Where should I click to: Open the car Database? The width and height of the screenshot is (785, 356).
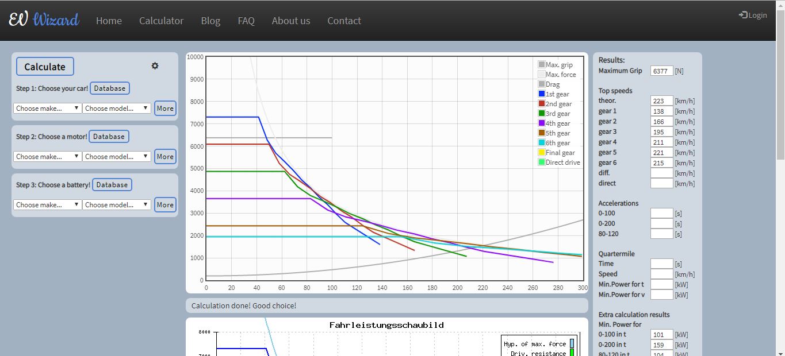click(109, 88)
